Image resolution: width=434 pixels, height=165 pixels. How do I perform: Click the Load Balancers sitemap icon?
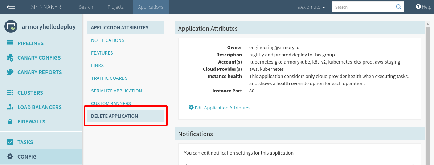pyautogui.click(x=10, y=107)
